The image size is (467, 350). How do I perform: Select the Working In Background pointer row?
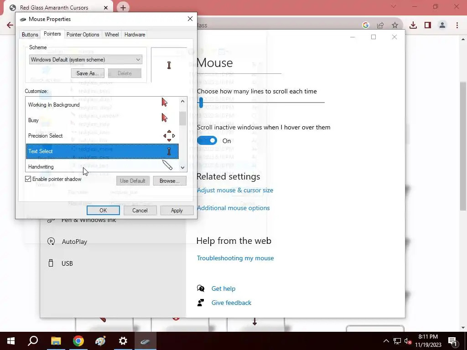coord(102,104)
